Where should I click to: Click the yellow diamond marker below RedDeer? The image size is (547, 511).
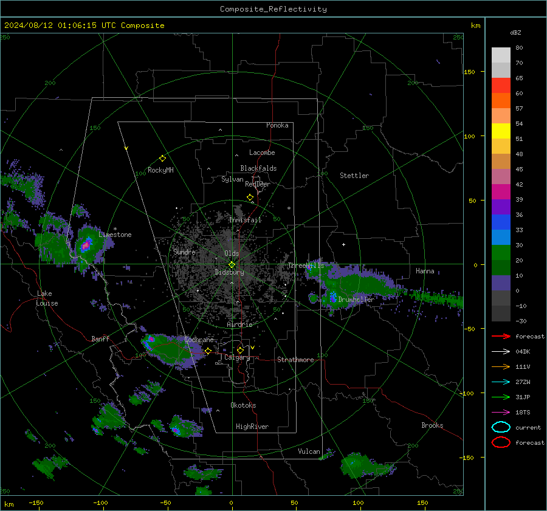pyautogui.click(x=250, y=197)
